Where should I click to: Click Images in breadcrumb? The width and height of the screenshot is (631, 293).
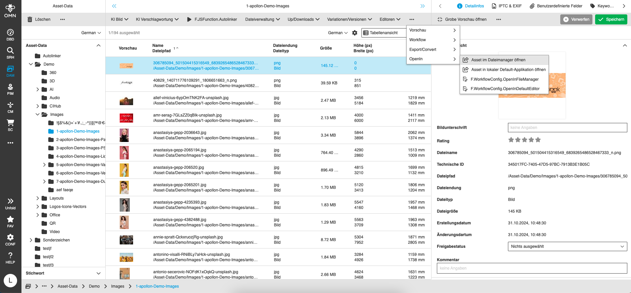(118, 286)
